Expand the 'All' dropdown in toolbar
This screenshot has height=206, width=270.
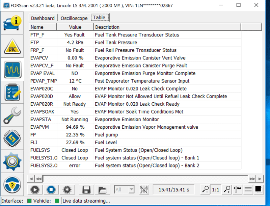[x=124, y=190]
